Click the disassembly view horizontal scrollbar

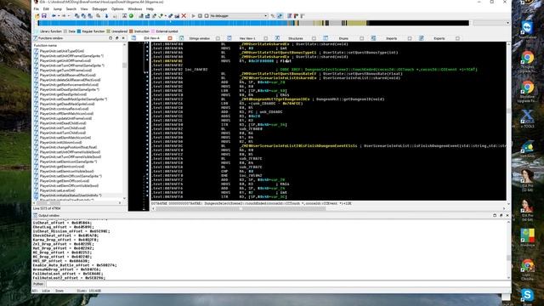coord(329,208)
